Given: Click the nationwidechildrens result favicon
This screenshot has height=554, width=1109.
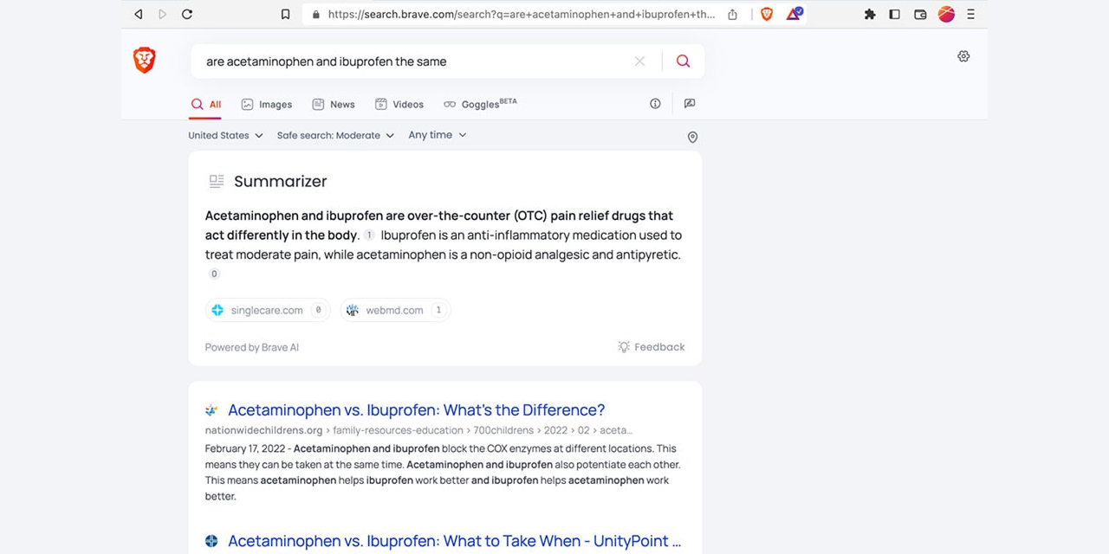Looking at the screenshot, I should (x=211, y=409).
